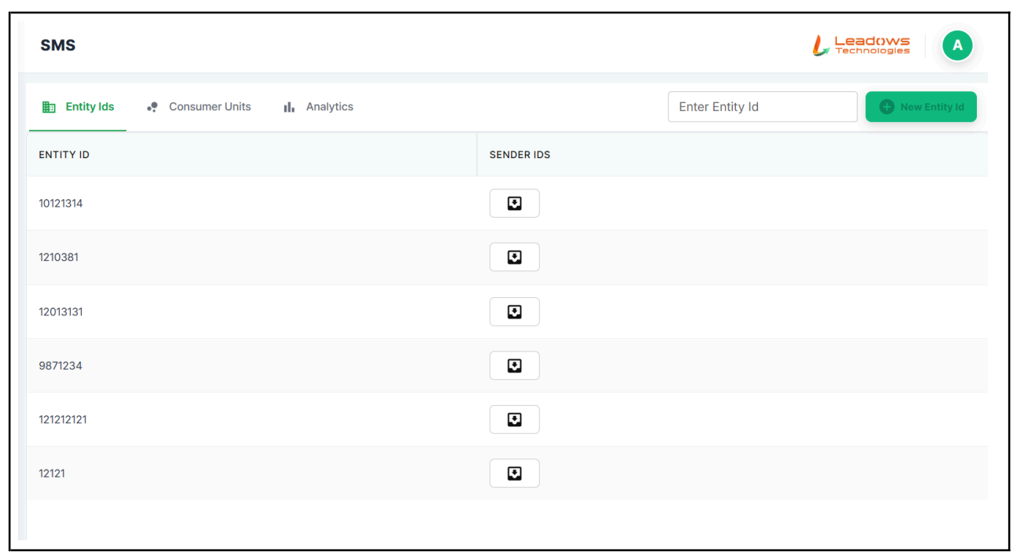Click the Leadows Technologies logo
This screenshot has width=1017, height=556.
click(861, 46)
